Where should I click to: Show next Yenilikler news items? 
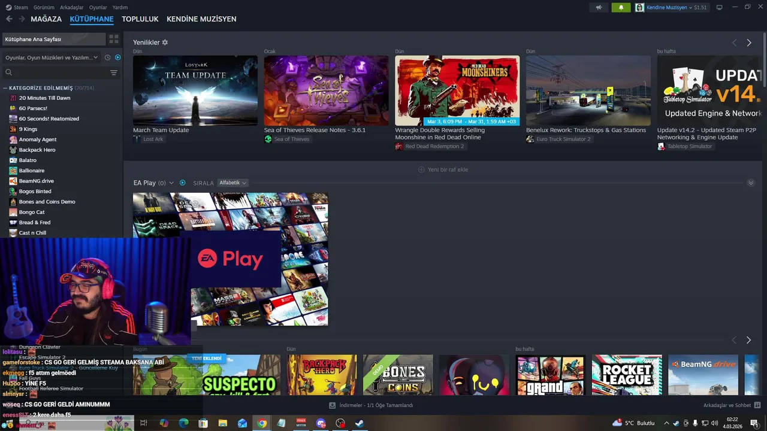(x=748, y=43)
